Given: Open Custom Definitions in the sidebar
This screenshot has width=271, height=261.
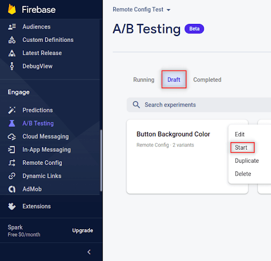Looking at the screenshot, I should (48, 40).
